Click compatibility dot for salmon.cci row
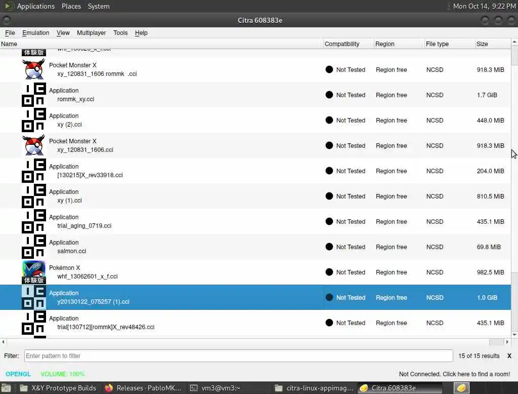The width and height of the screenshot is (518, 394). 329,247
